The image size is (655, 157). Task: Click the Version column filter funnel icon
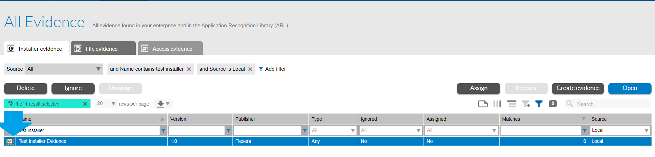pyautogui.click(x=228, y=130)
